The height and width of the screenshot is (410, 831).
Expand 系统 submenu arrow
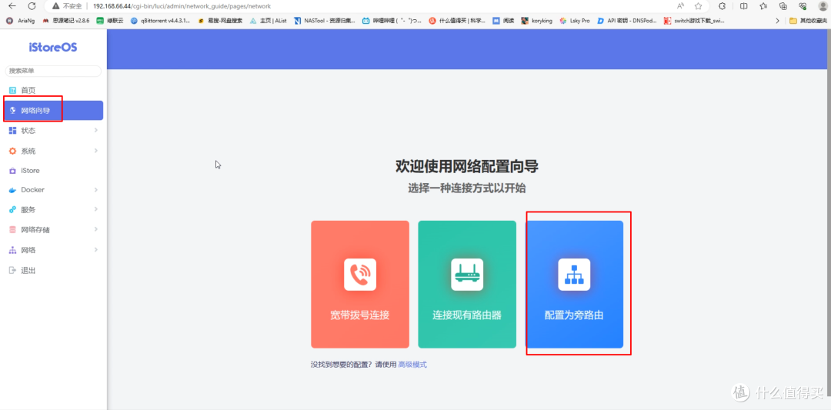(x=96, y=151)
